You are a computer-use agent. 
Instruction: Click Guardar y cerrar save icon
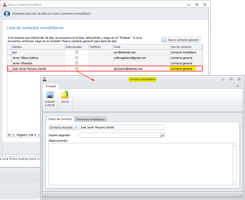tap(50, 95)
